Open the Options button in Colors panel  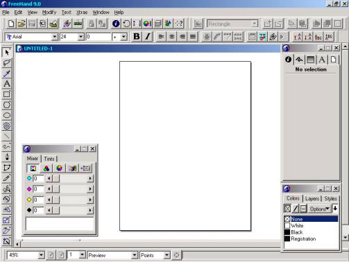[x=319, y=209]
